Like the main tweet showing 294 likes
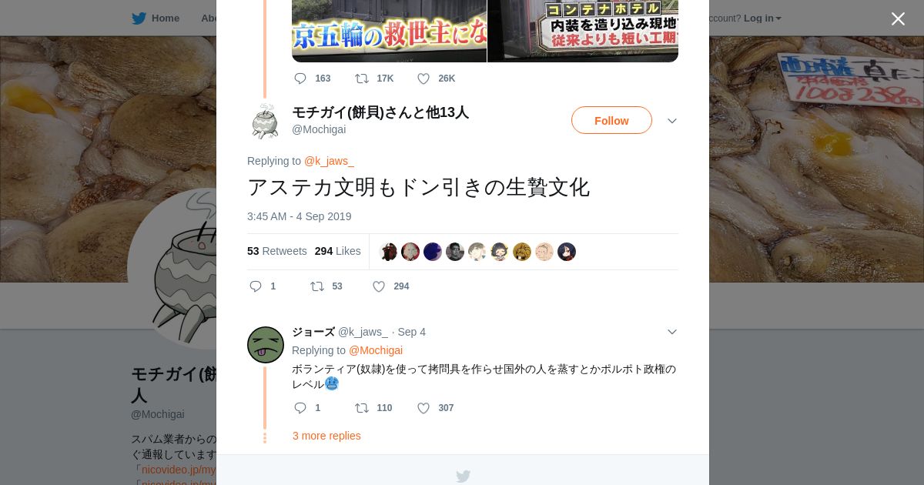 [x=379, y=286]
